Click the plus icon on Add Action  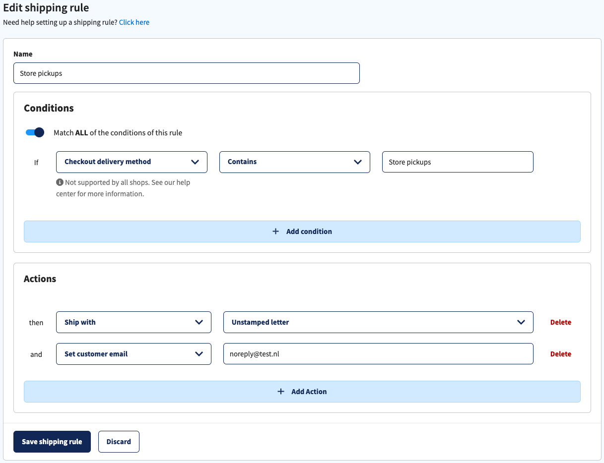281,391
